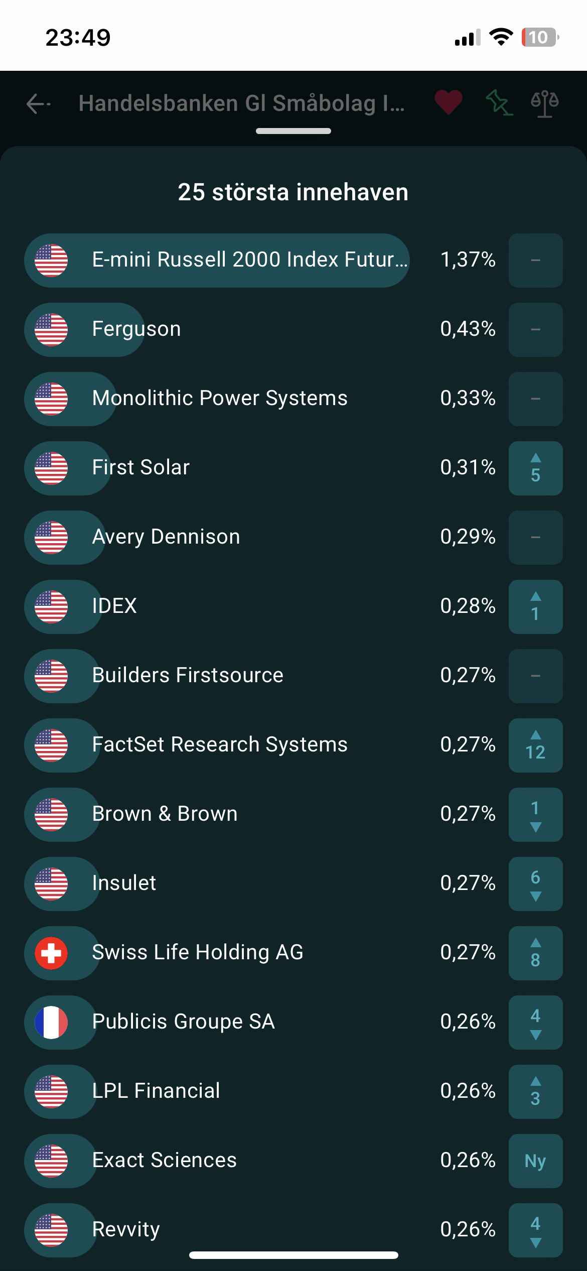Image resolution: width=587 pixels, height=1271 pixels.
Task: Tap FactSet up 12 rank badge
Action: [x=535, y=745]
